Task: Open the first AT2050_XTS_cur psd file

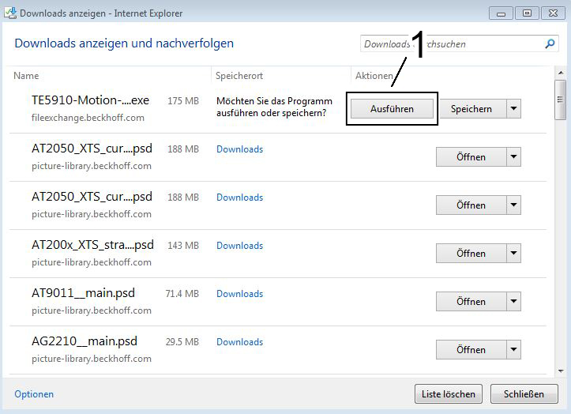Action: point(471,157)
